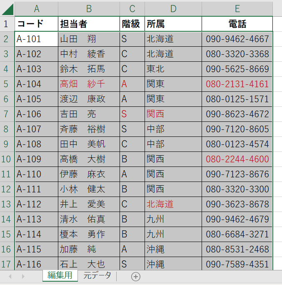This screenshot has height=285, width=282.
Task: Select column E header
Action: [x=237, y=9]
